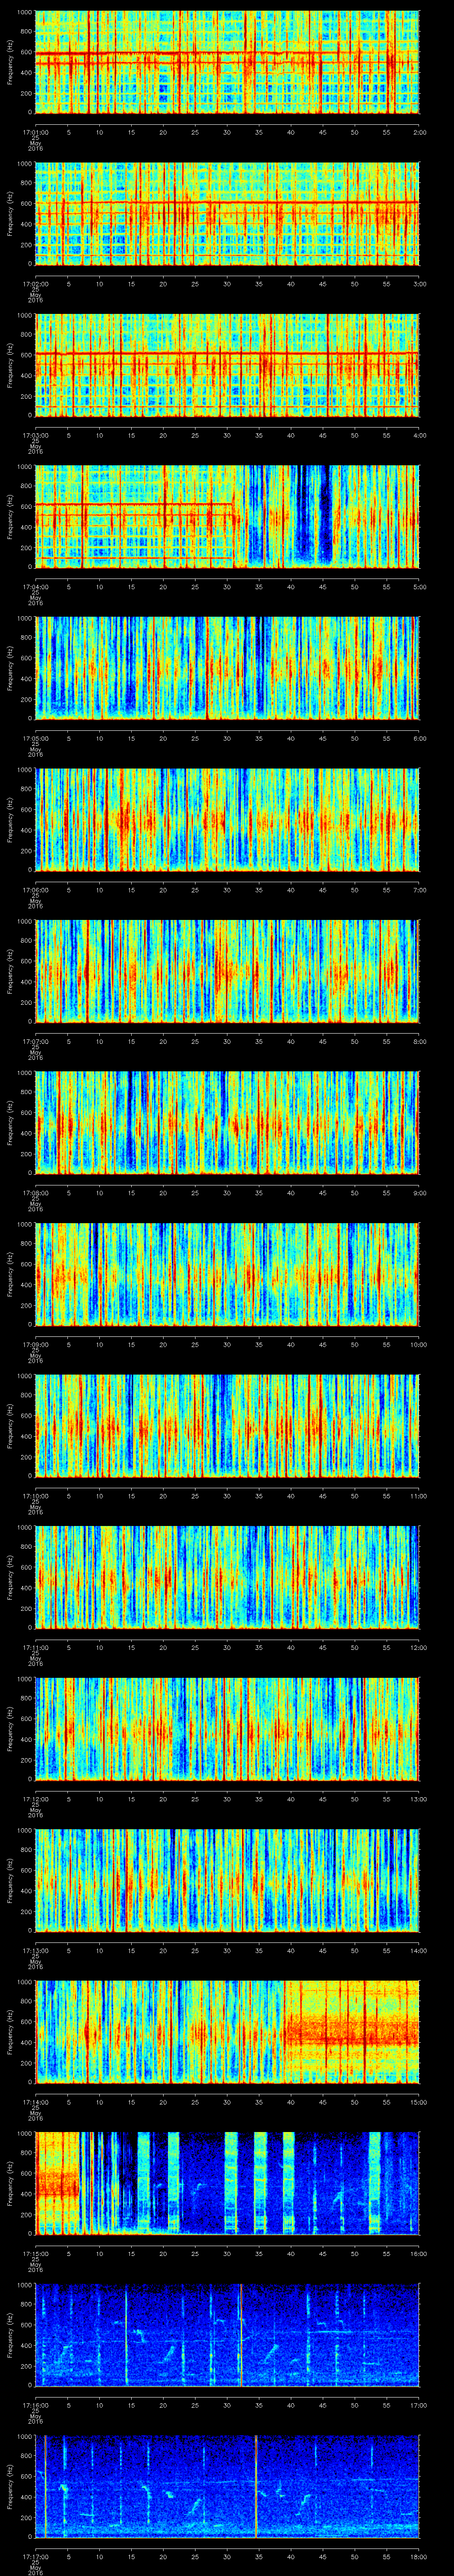Click the 30 second tick on the 17:10:00 time axis
The width and height of the screenshot is (454, 2576).
(227, 1495)
